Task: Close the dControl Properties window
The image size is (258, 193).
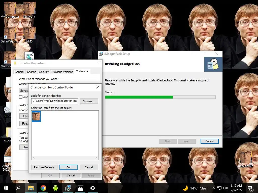Action: 99,63
